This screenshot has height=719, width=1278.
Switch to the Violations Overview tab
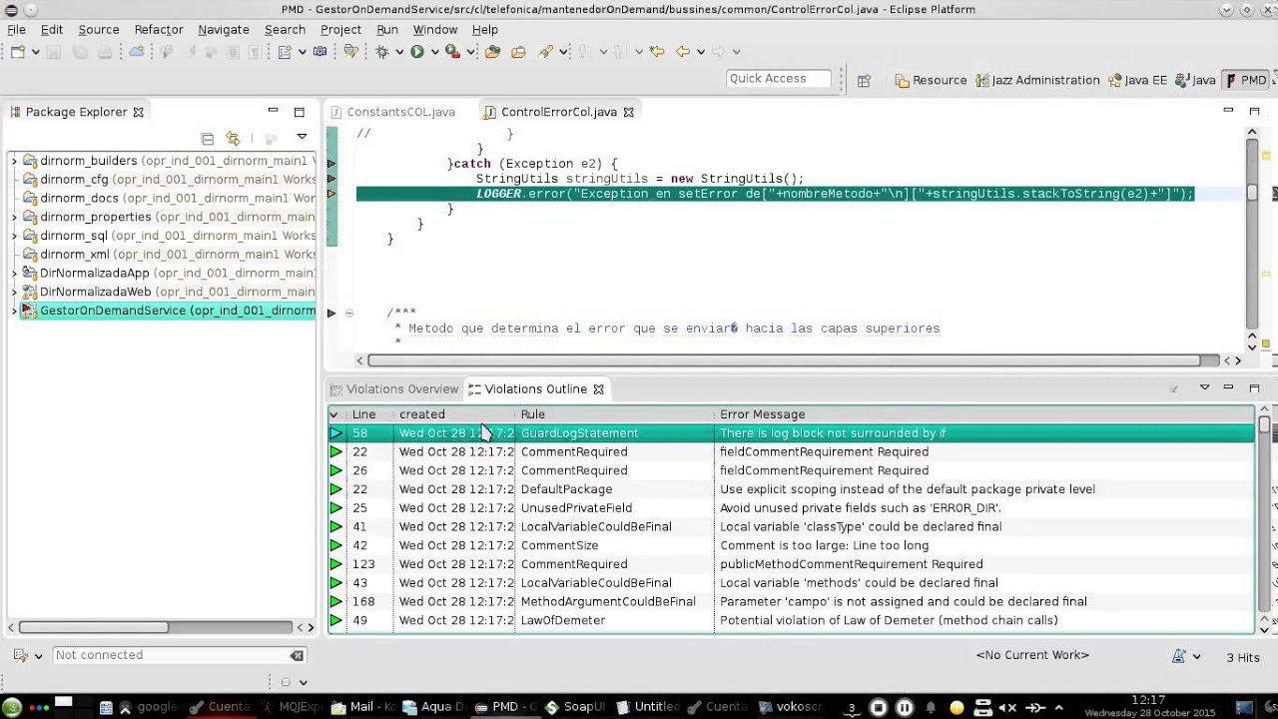394,389
